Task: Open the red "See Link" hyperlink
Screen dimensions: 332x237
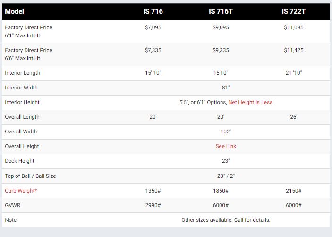Action: pos(226,146)
